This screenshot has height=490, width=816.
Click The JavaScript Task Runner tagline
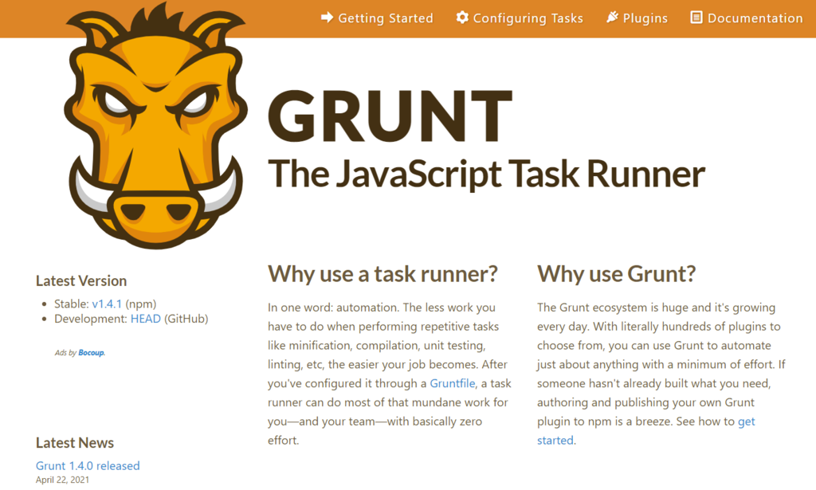pos(487,172)
